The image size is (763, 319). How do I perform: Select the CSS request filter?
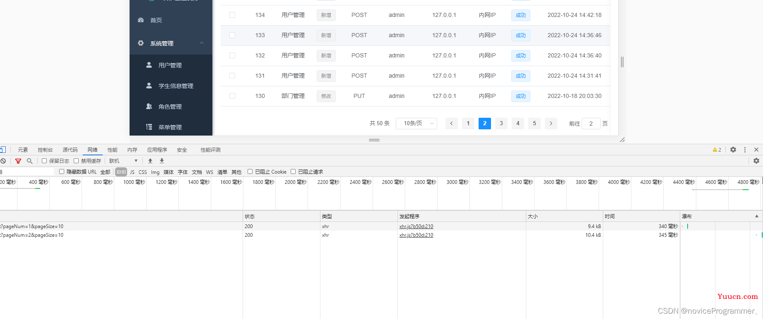coord(142,172)
